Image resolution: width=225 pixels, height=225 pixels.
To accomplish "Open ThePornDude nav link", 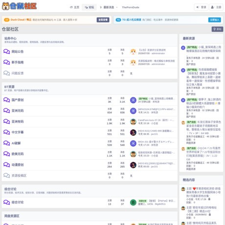I will pos(131,7).
